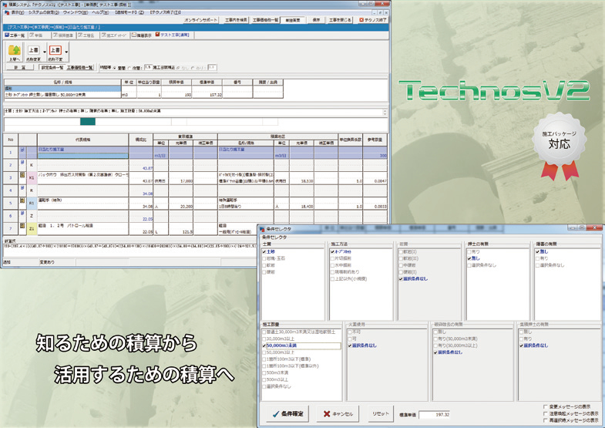Enable 再選択時メッセージの表示 checkbox
605x428 pixels.
tap(545, 420)
